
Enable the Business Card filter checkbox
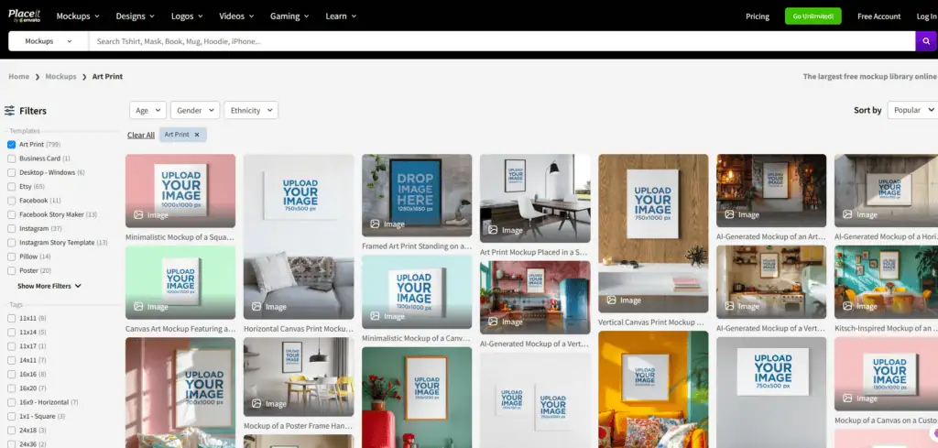point(12,158)
